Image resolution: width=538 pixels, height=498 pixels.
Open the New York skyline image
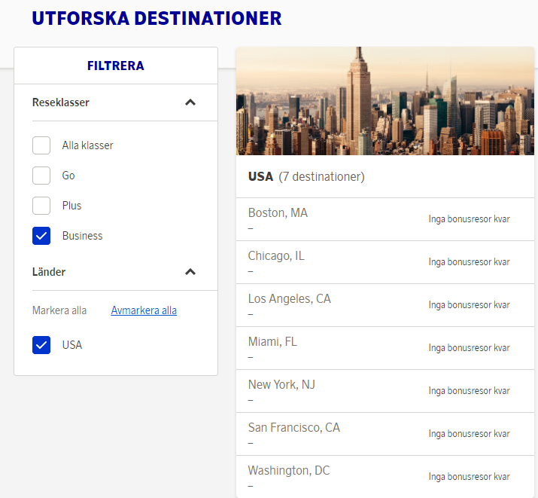pyautogui.click(x=385, y=102)
